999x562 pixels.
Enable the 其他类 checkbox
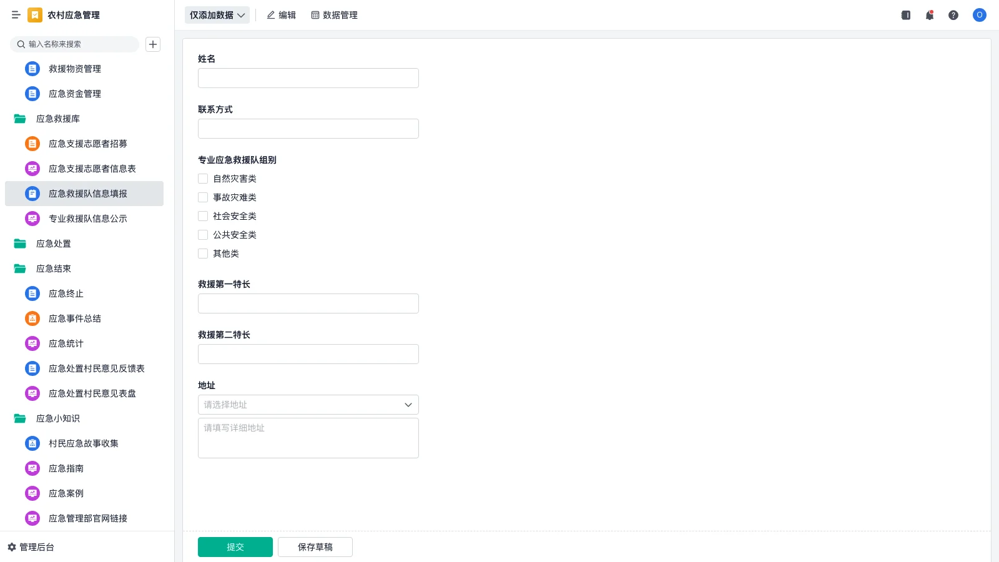[203, 254]
